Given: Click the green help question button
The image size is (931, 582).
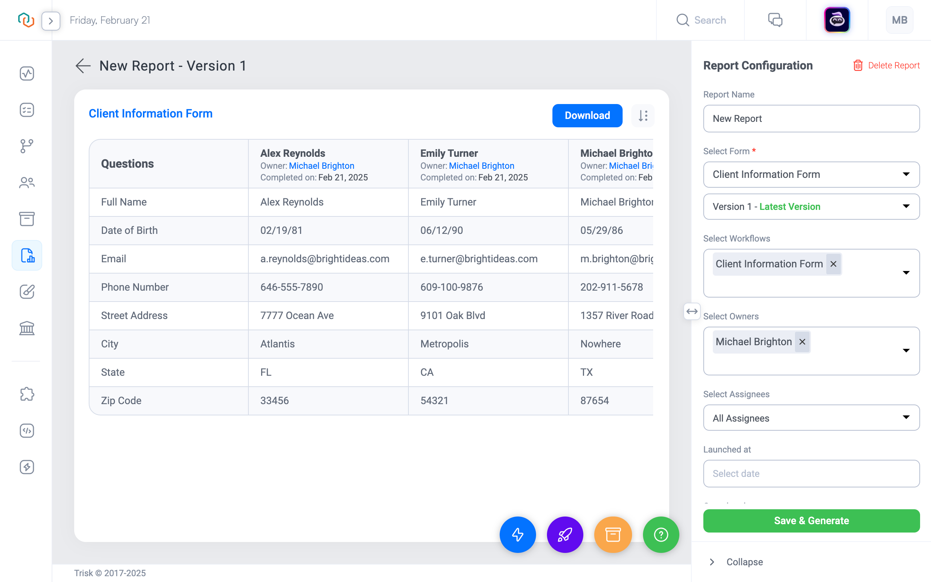Looking at the screenshot, I should pyautogui.click(x=661, y=535).
